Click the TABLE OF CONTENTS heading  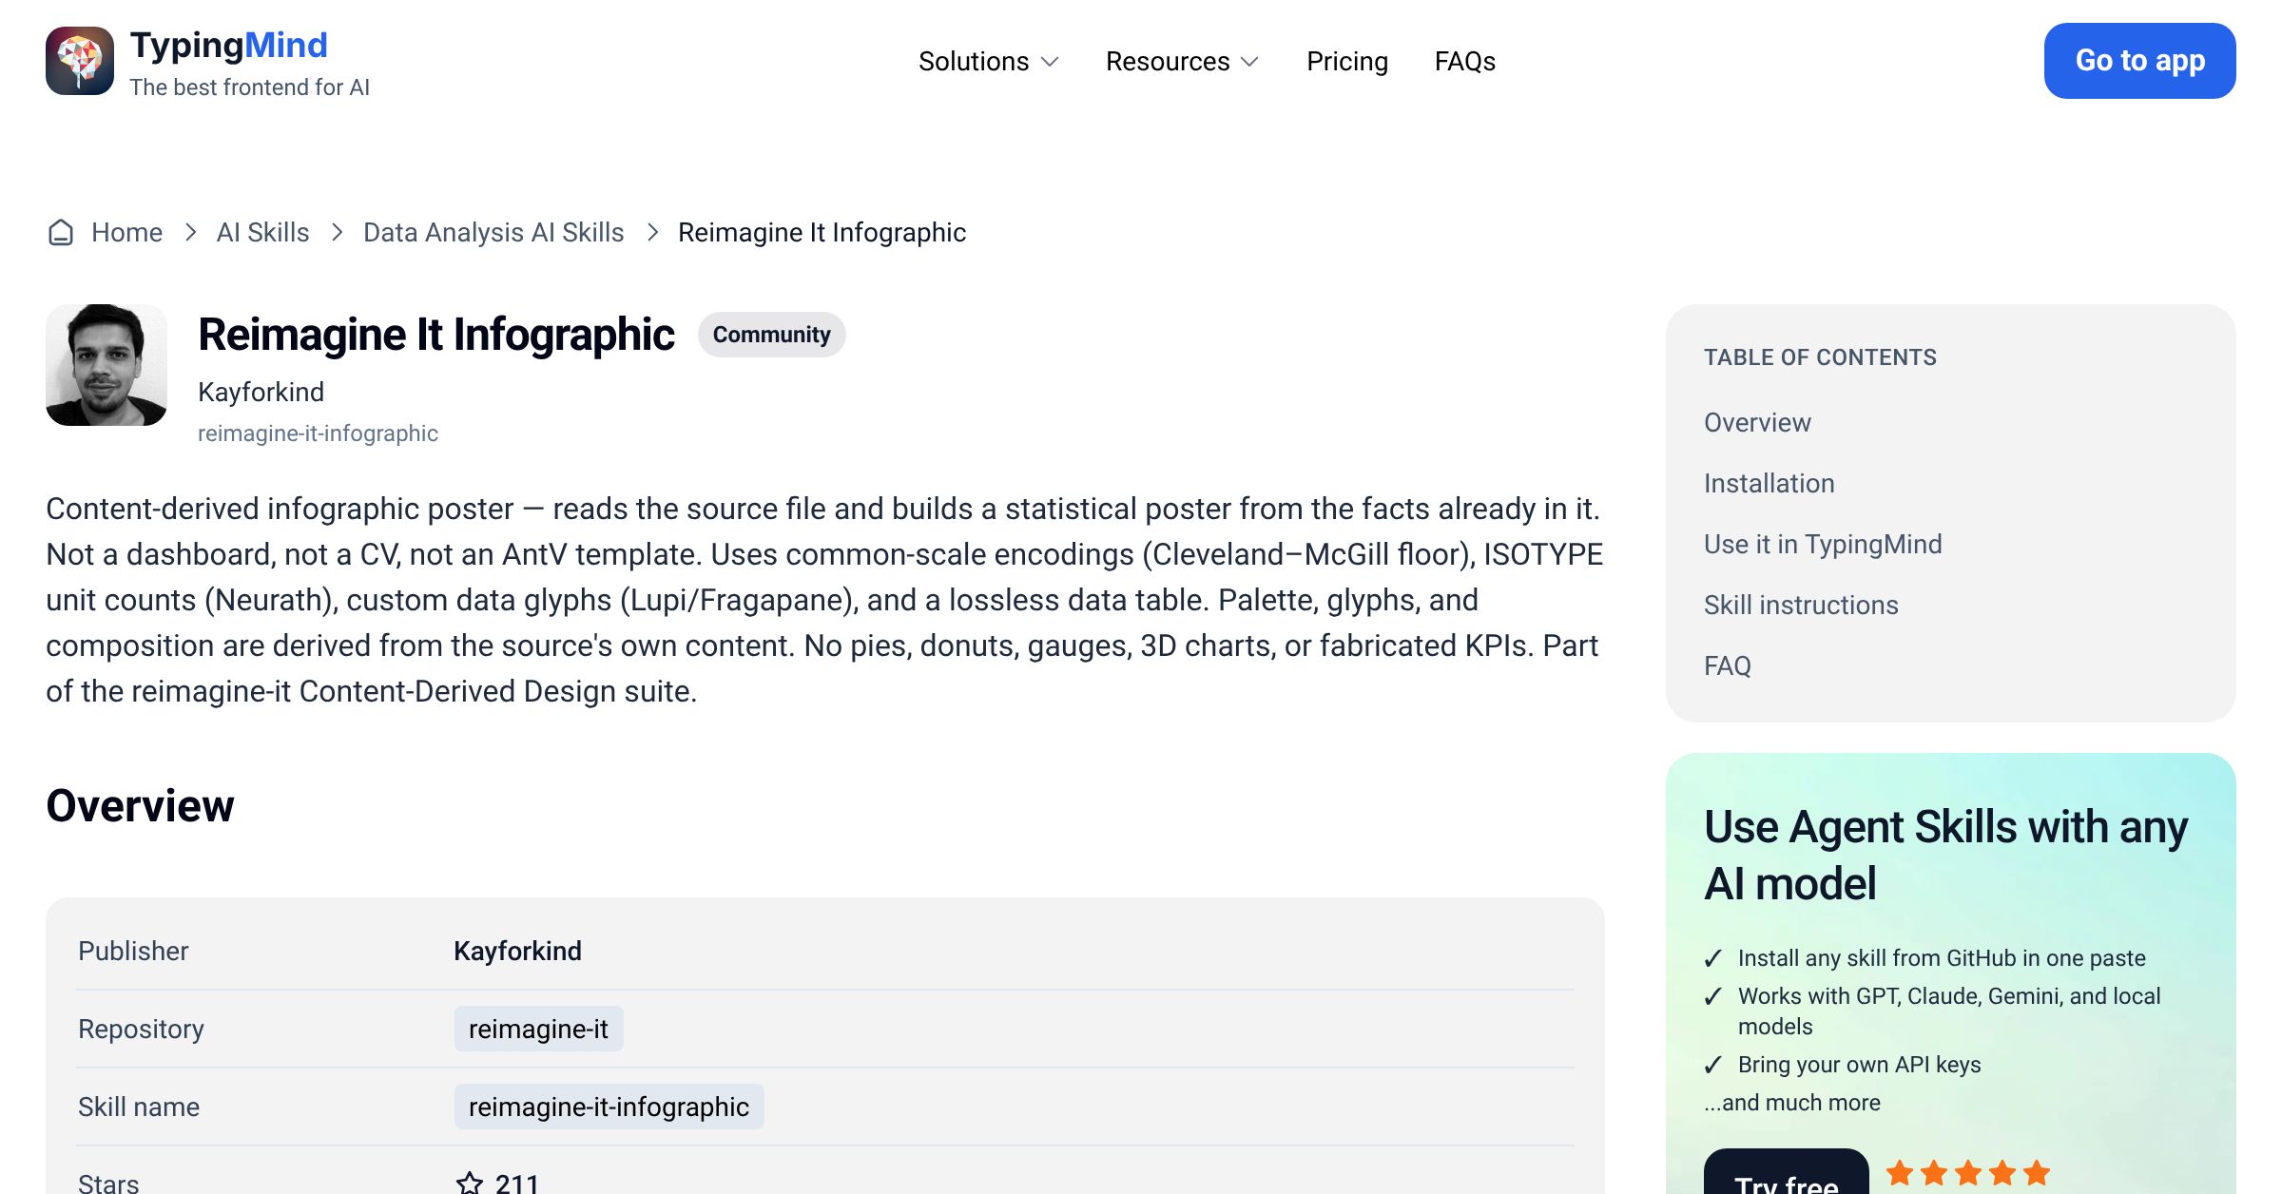(x=1820, y=357)
